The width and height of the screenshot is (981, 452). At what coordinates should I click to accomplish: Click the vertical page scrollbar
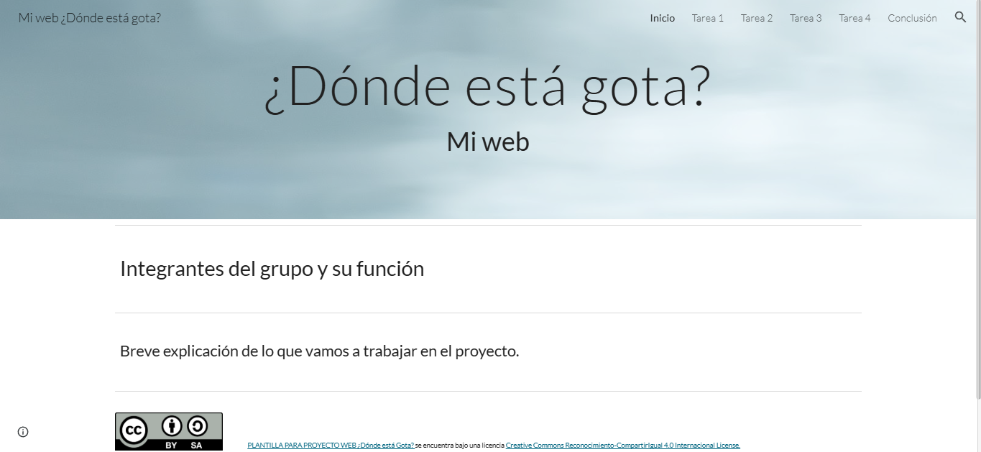pos(977,201)
